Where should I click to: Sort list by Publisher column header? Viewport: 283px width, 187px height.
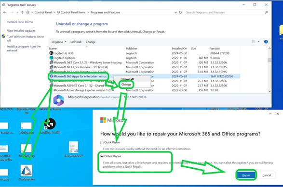point(132,49)
